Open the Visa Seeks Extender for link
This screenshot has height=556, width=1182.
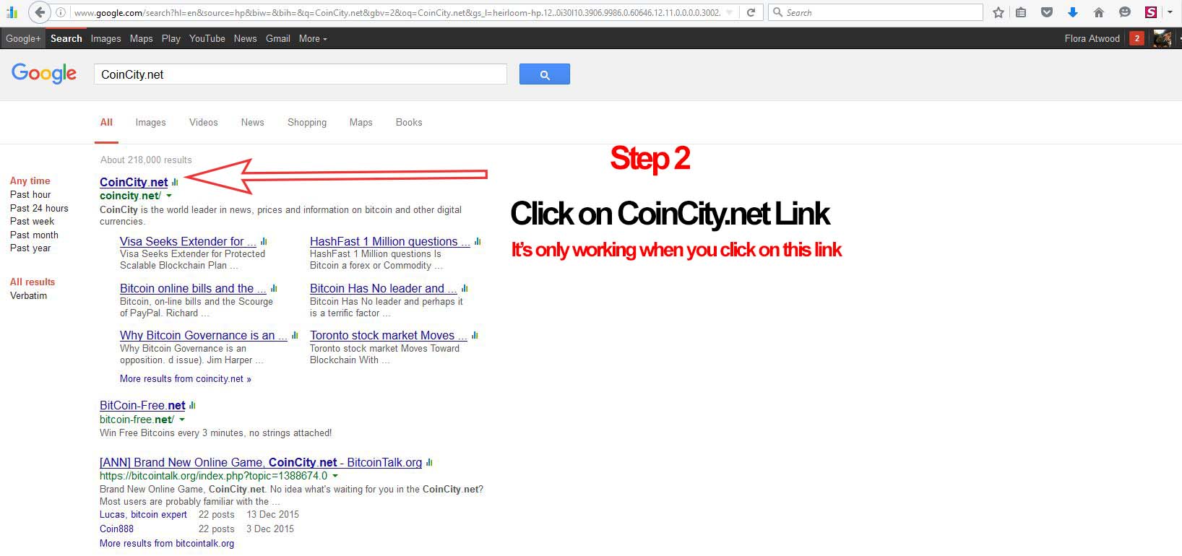click(x=188, y=241)
